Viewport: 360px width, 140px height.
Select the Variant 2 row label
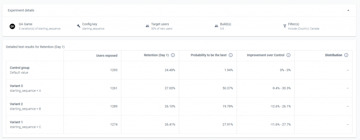(16, 104)
